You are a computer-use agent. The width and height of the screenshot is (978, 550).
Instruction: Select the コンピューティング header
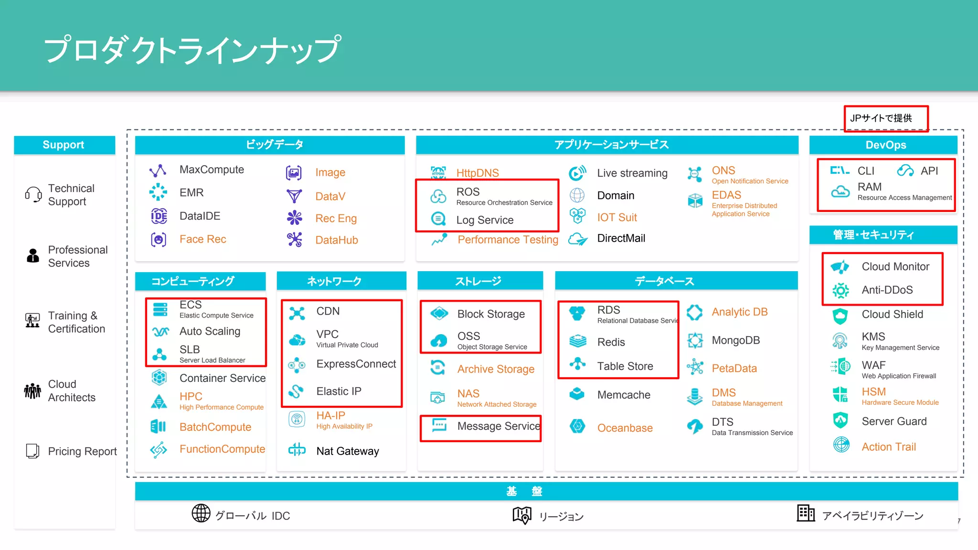click(x=201, y=281)
